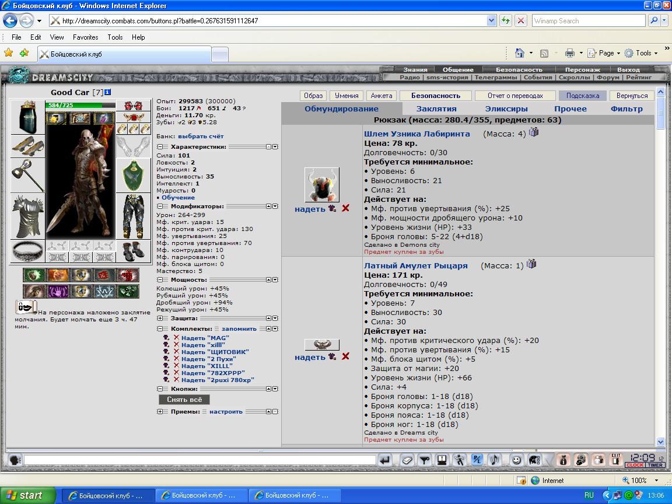The height and width of the screenshot is (504, 672).
Task: Click the green HP bar 584/725
Action: [80, 105]
